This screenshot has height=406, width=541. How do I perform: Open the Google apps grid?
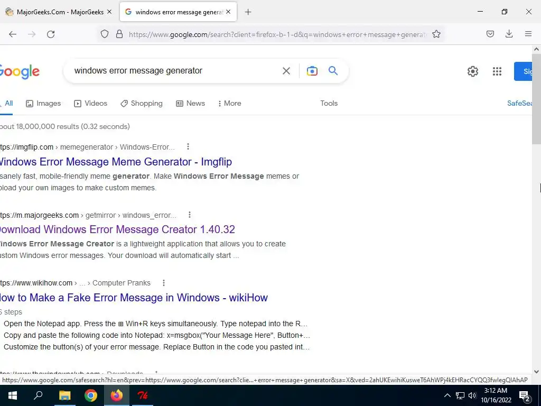click(497, 71)
